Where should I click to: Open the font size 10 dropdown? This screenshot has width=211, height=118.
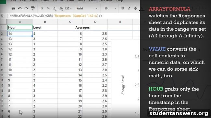[x=110, y=8]
